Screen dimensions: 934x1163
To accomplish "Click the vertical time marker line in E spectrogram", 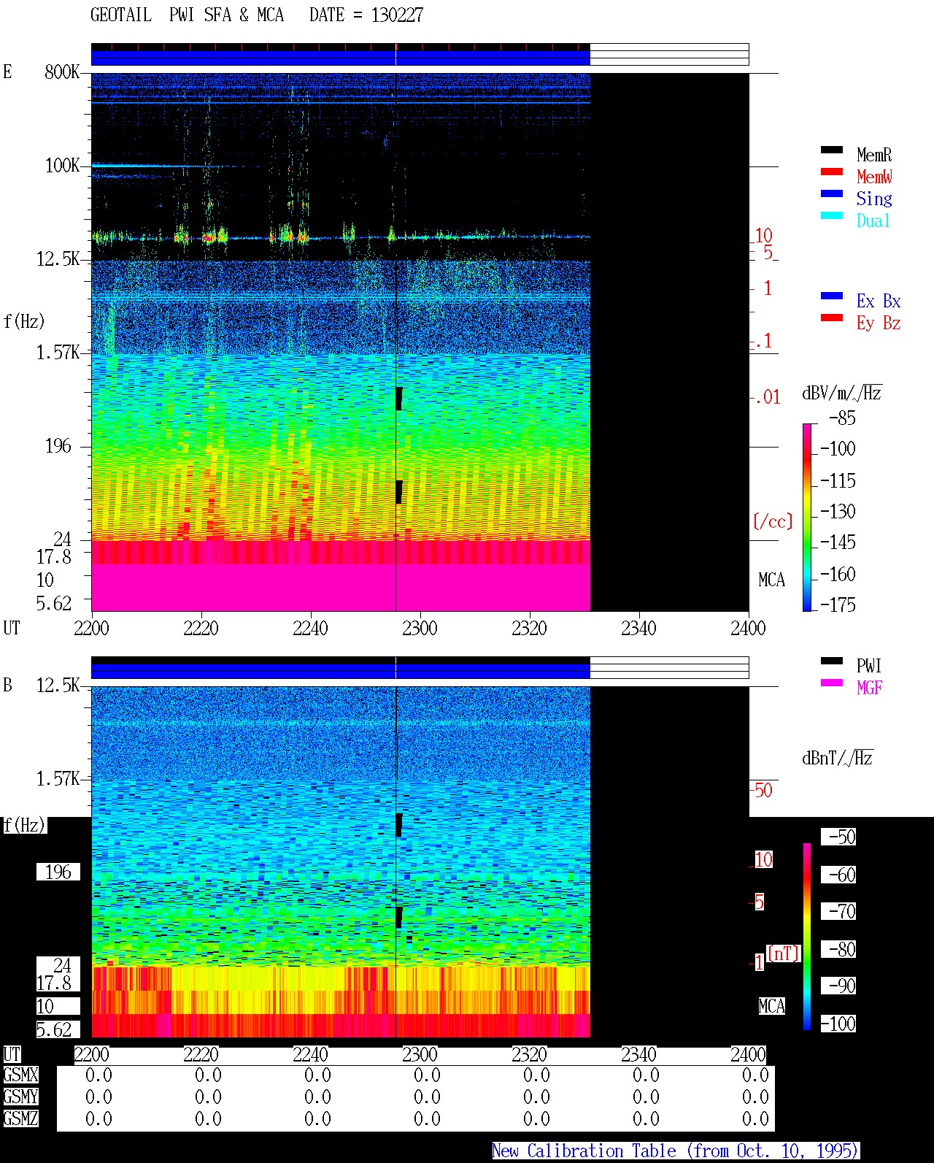I will [395, 342].
